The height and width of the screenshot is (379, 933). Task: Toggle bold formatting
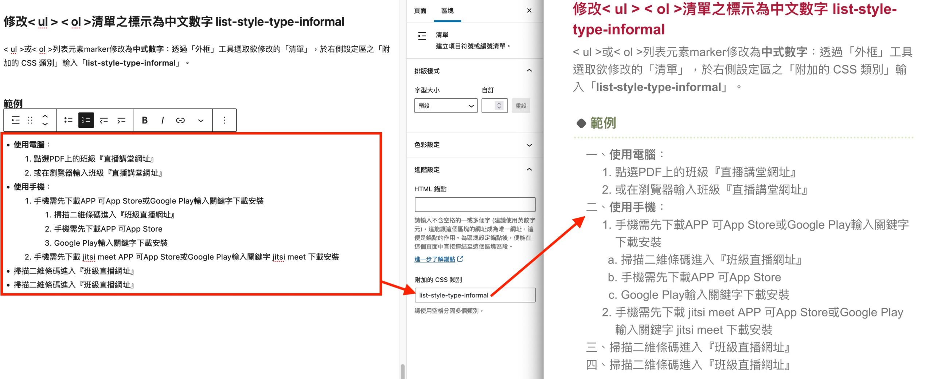tap(145, 120)
